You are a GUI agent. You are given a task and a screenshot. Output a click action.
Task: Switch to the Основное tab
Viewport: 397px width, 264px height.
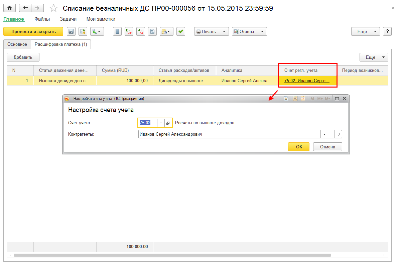(x=17, y=44)
